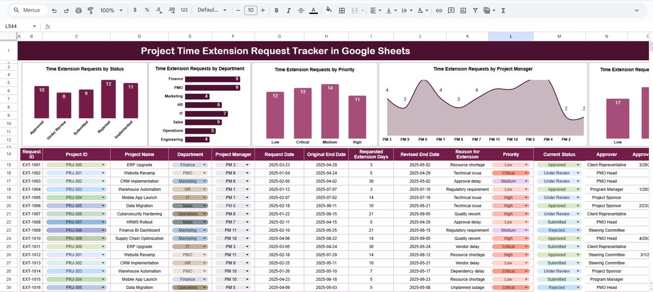Viewport: 653px width, 292px height.
Task: Open the Functions sigma menu
Action: [504, 10]
